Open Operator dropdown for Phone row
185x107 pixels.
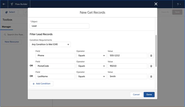point(91,56)
